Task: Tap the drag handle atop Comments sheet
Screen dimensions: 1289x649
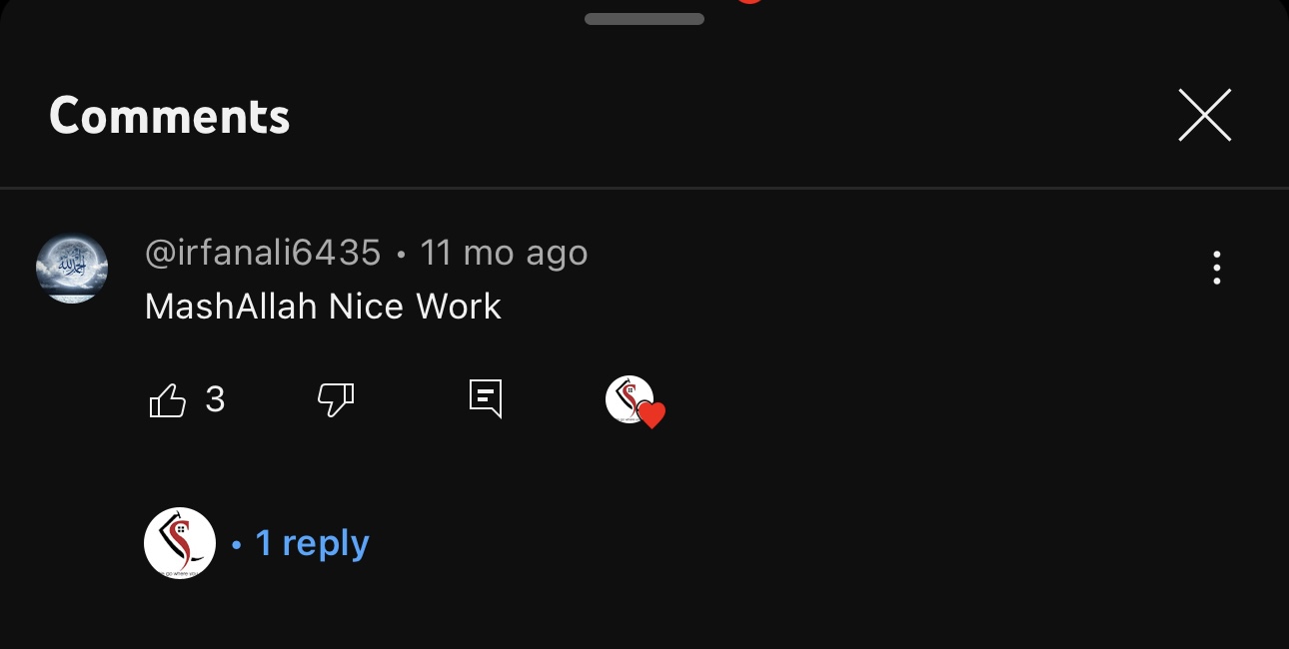Action: pyautogui.click(x=644, y=19)
